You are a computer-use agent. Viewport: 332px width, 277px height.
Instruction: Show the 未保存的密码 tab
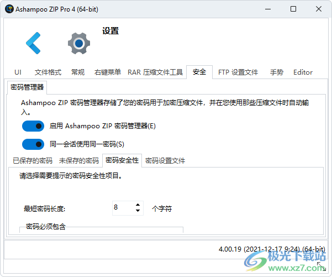79,161
